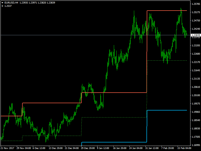Viewport: 201px width, 151px height.
Task: Select the 9 Jan 12:00 time label
Action: [103, 148]
